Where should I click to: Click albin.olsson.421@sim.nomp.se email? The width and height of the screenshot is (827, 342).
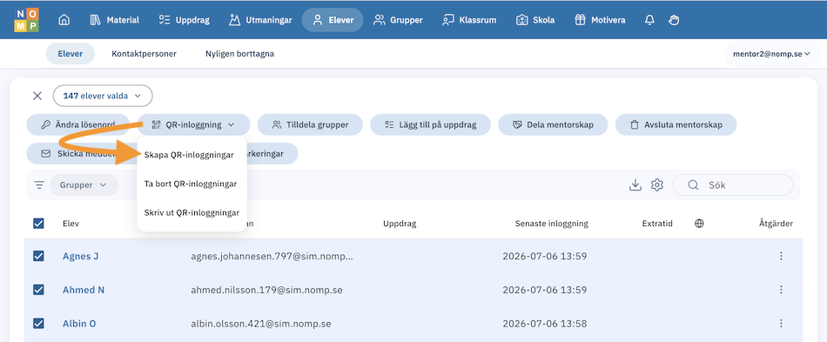click(261, 324)
